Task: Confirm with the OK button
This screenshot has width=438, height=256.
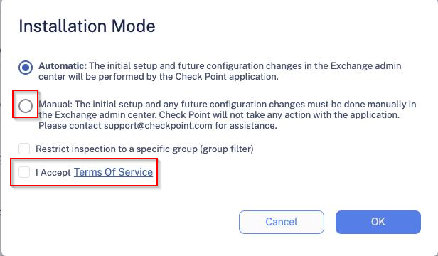Action: pos(378,222)
